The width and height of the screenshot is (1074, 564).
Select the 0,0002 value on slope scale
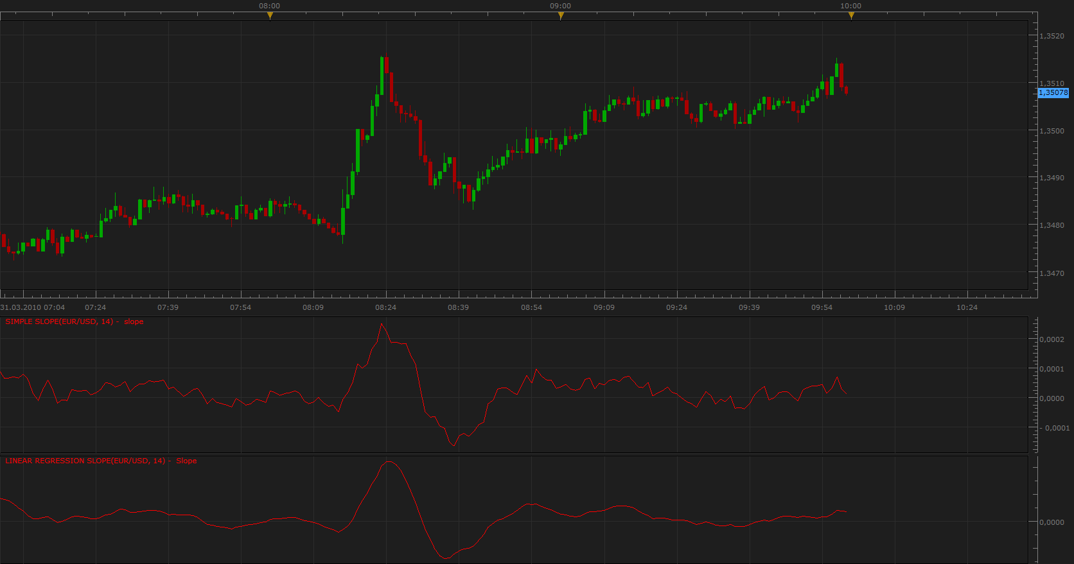(1052, 339)
